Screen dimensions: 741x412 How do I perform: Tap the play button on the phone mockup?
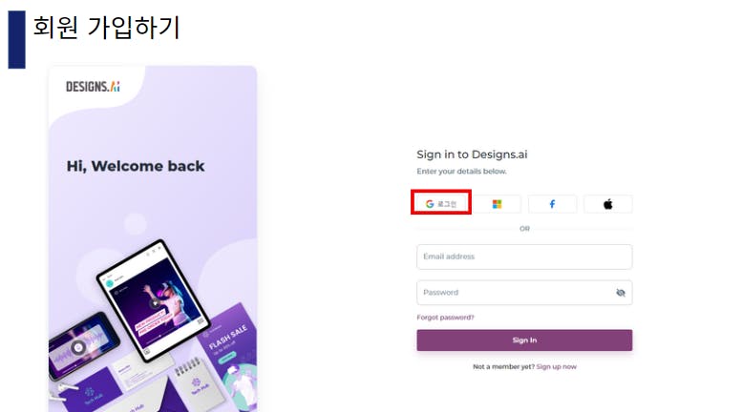(x=77, y=347)
